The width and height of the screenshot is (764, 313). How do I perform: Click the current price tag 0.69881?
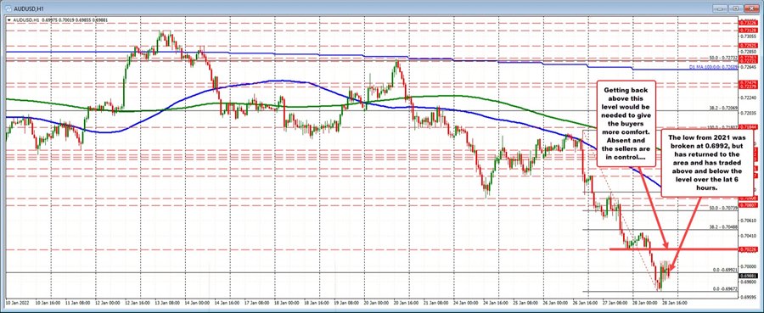click(x=749, y=276)
